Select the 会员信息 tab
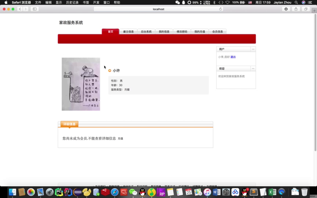The width and height of the screenshot is (317, 198). (218, 32)
